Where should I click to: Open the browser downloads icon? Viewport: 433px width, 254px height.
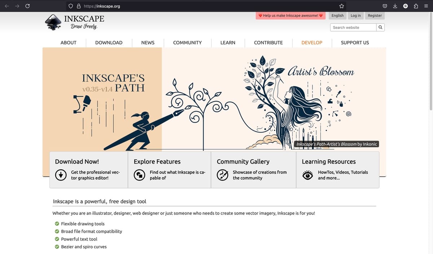pyautogui.click(x=395, y=6)
